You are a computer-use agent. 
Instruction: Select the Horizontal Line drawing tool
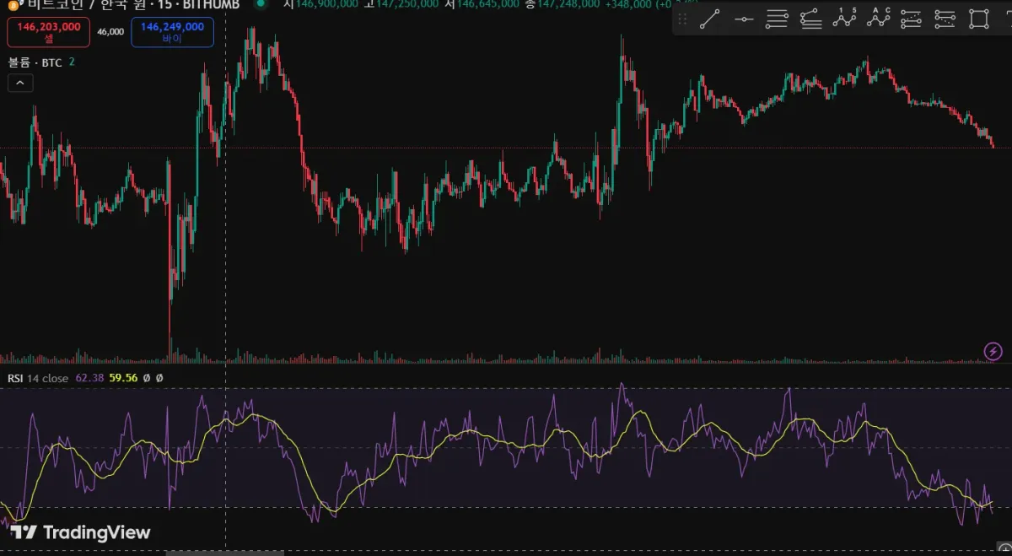tap(743, 19)
